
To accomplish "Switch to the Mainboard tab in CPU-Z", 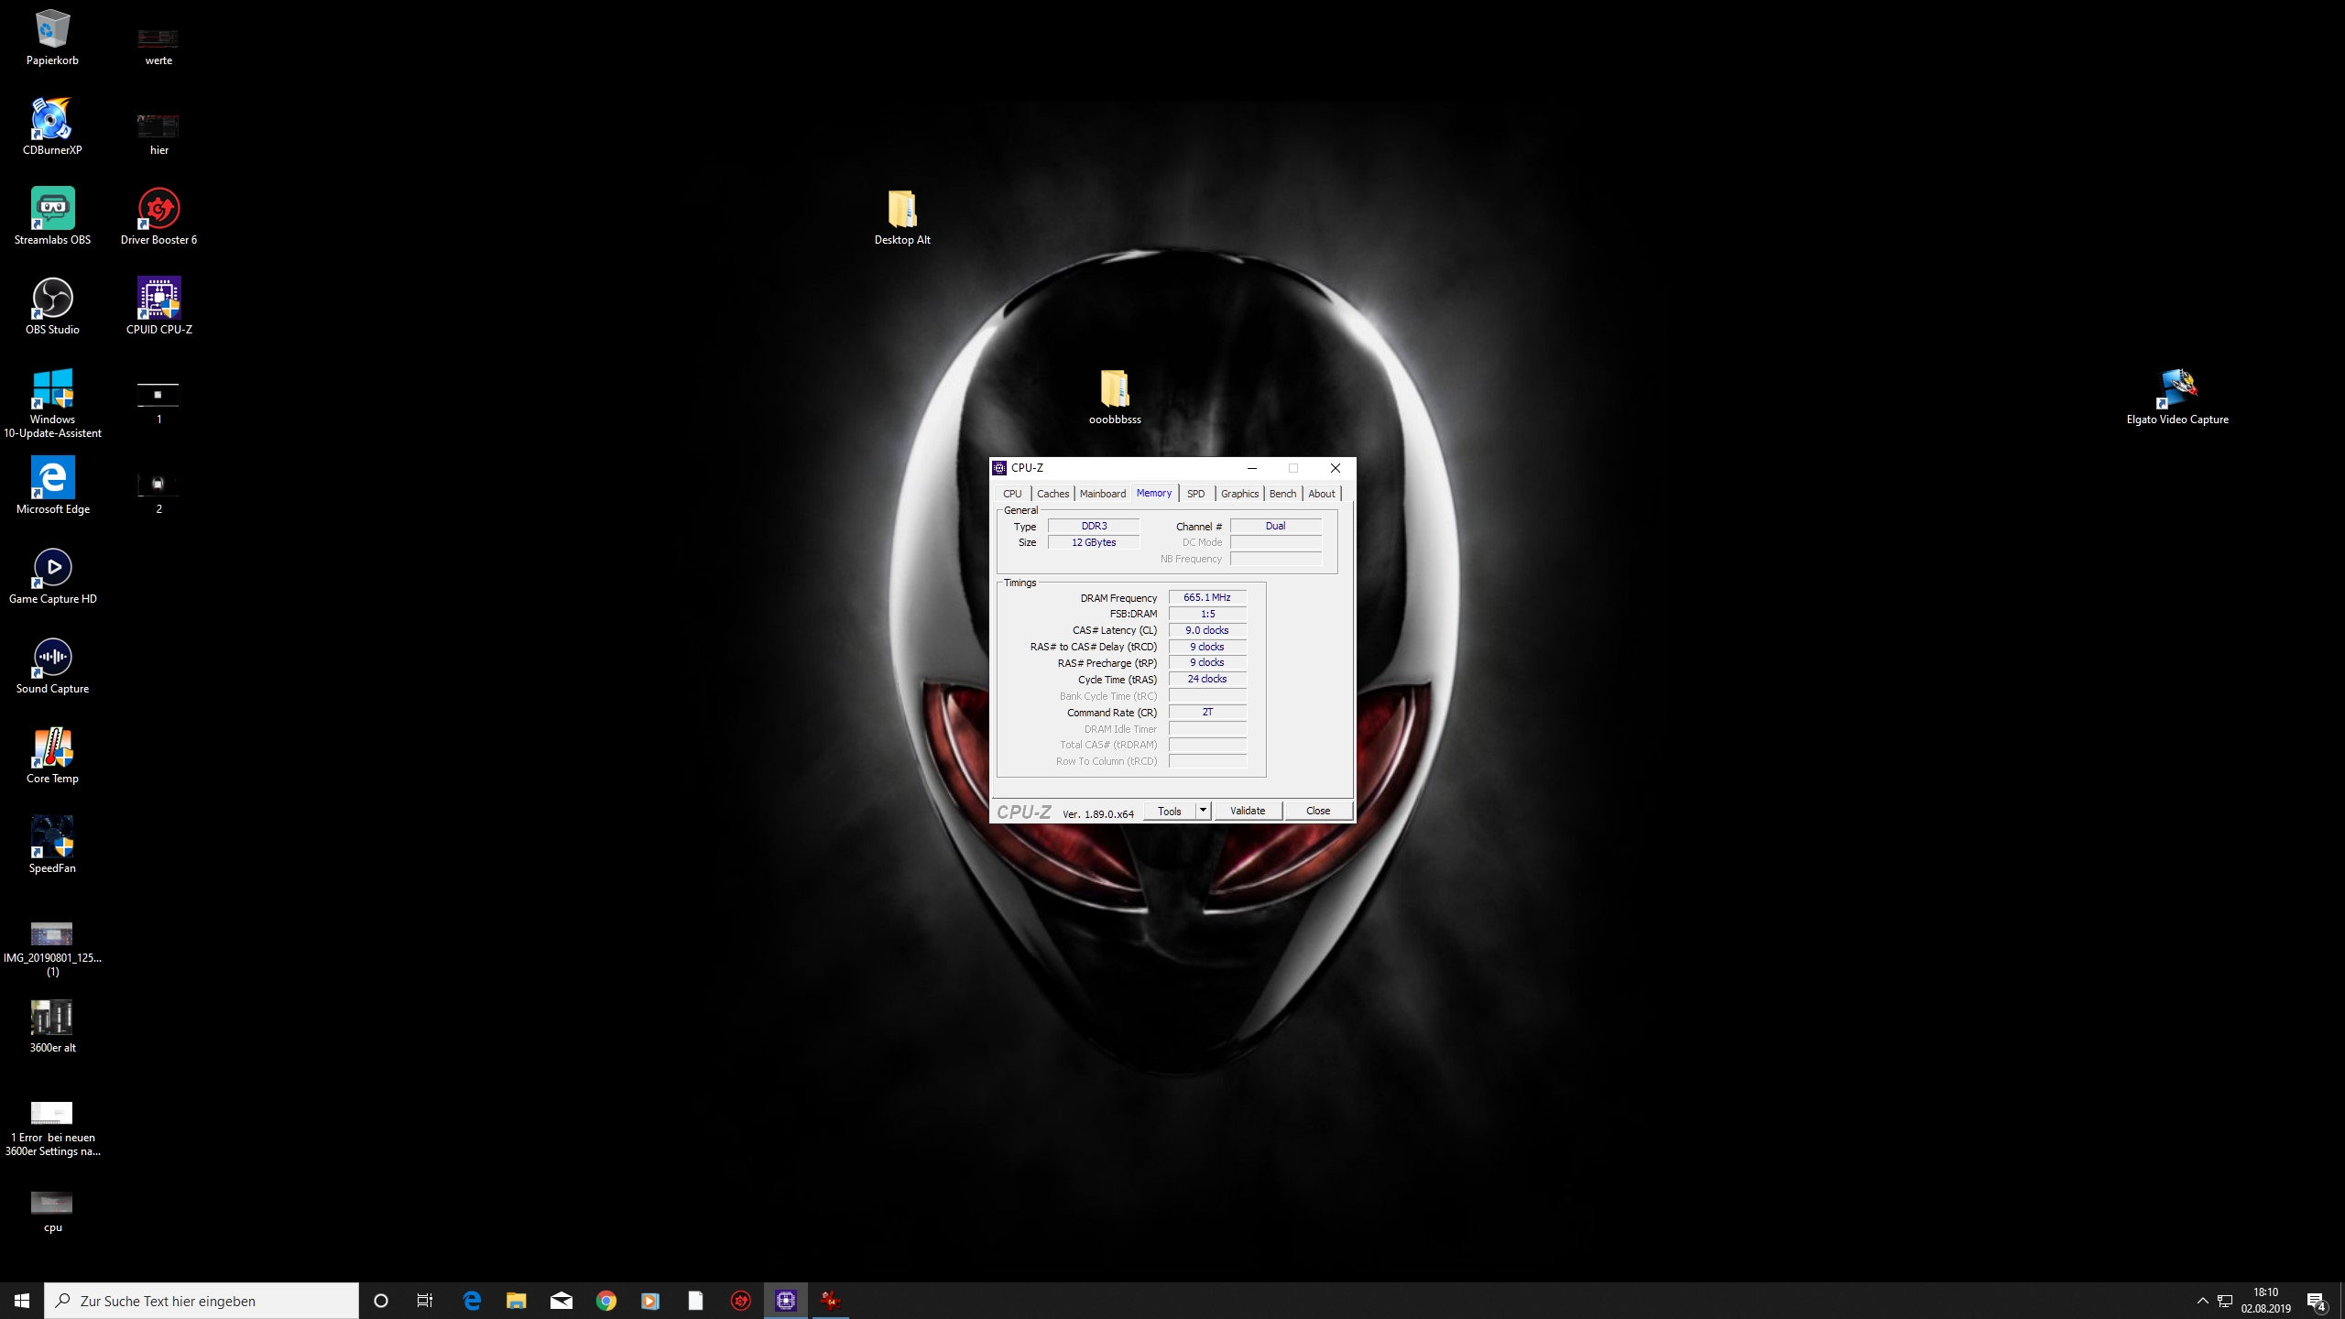I will coord(1102,494).
